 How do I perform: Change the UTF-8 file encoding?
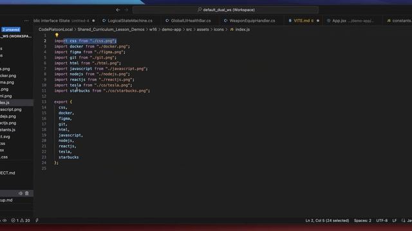click(x=382, y=221)
